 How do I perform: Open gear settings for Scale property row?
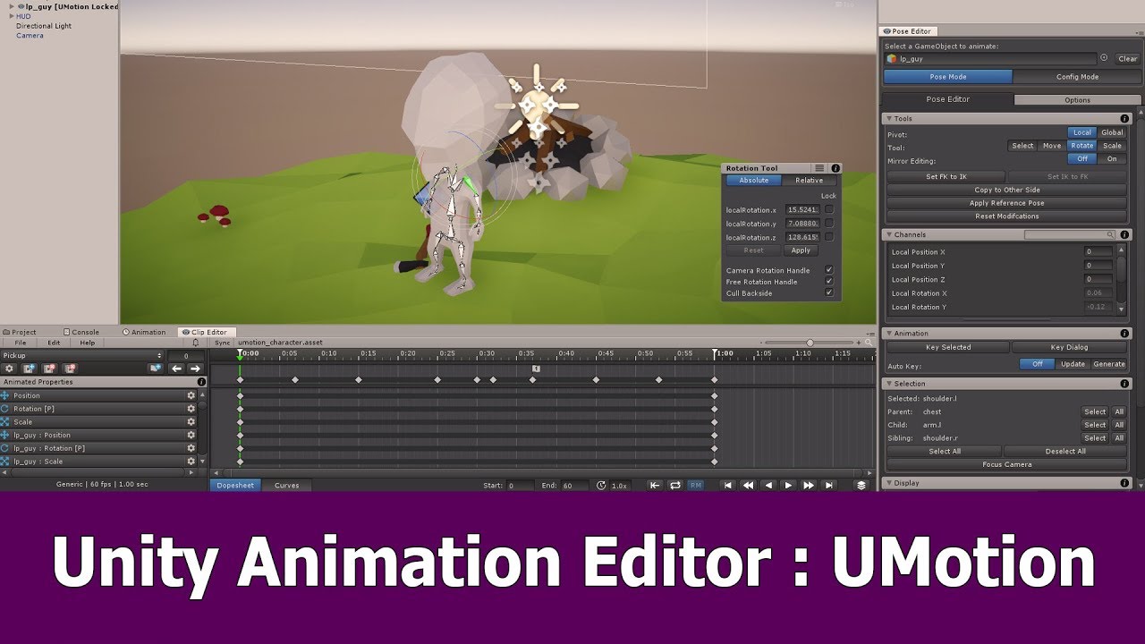191,422
